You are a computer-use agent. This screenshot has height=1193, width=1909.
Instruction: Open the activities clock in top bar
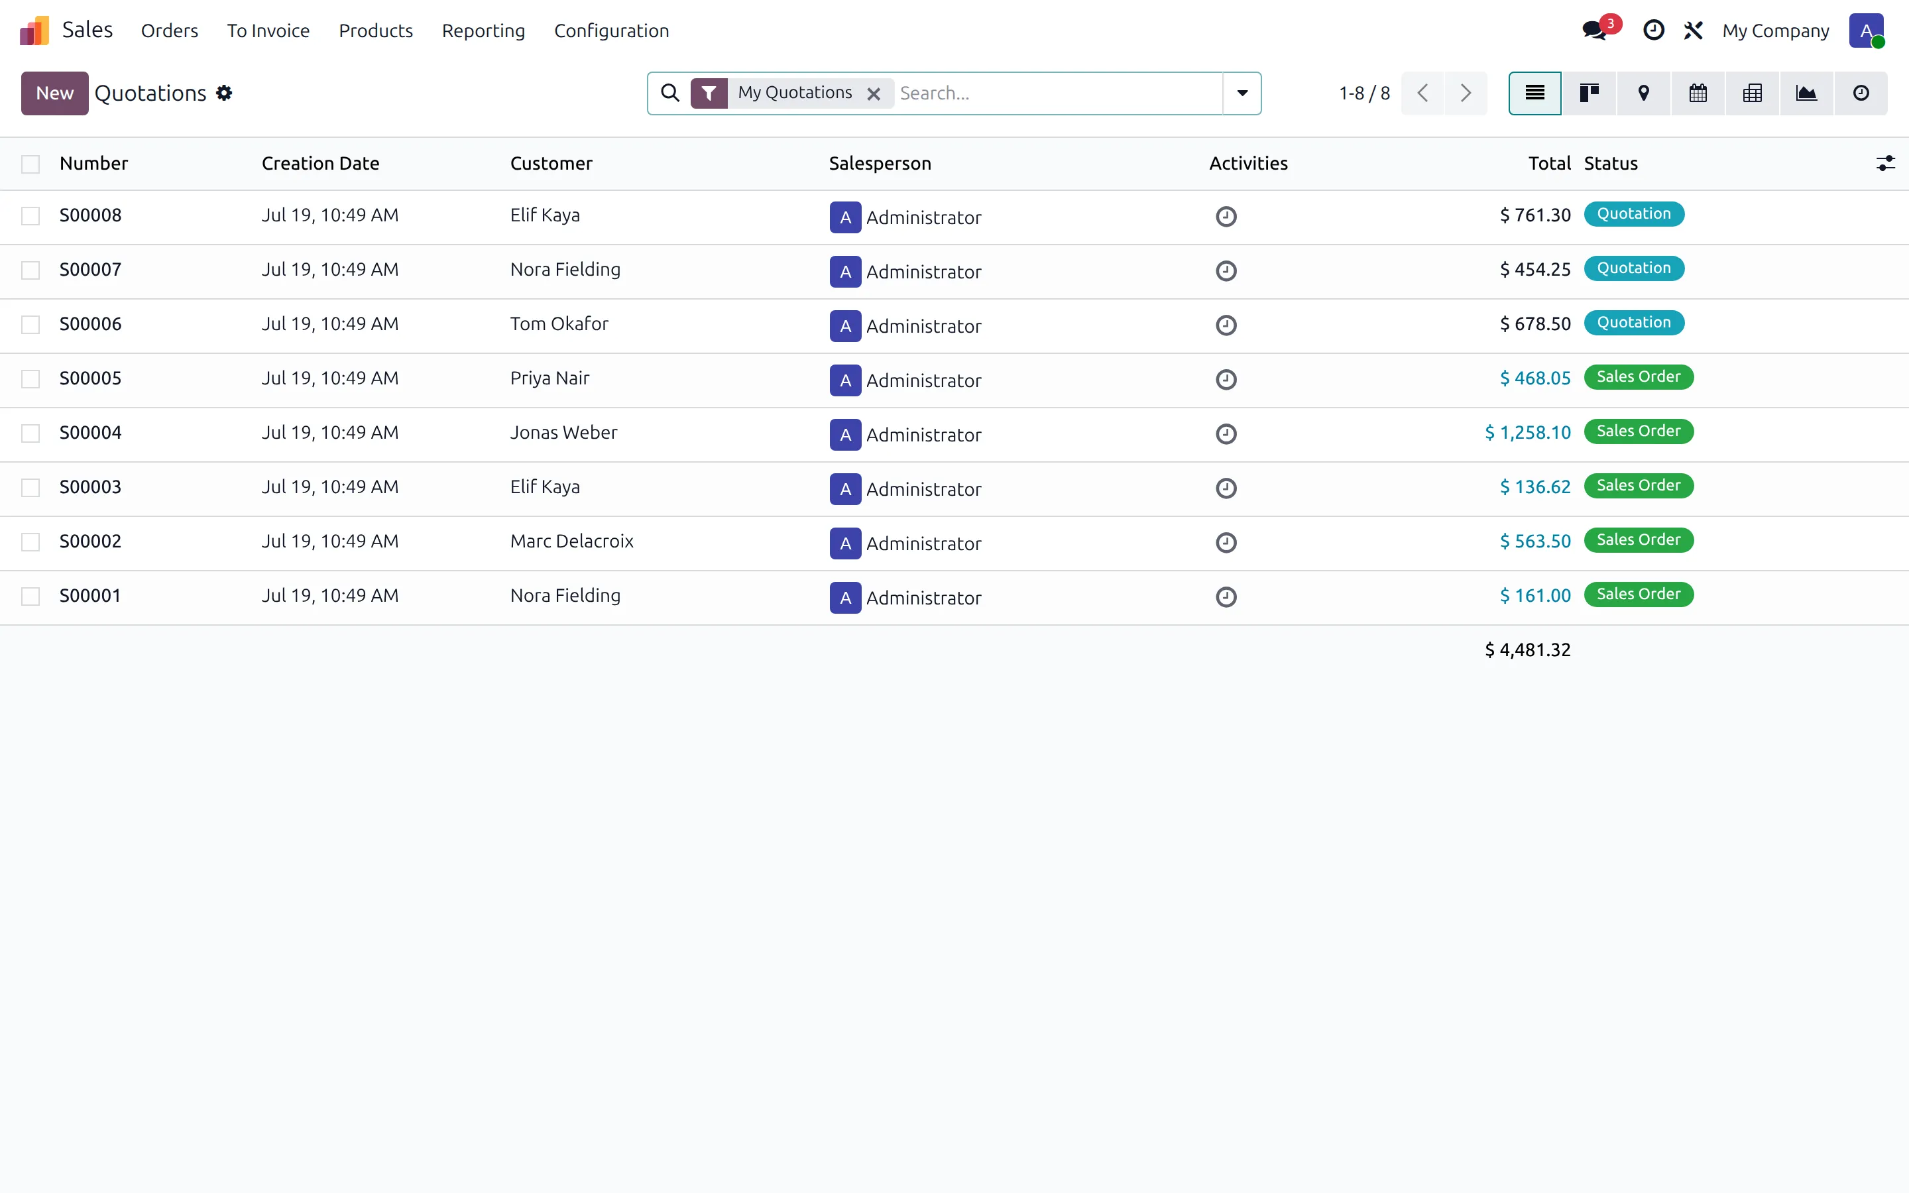point(1653,30)
